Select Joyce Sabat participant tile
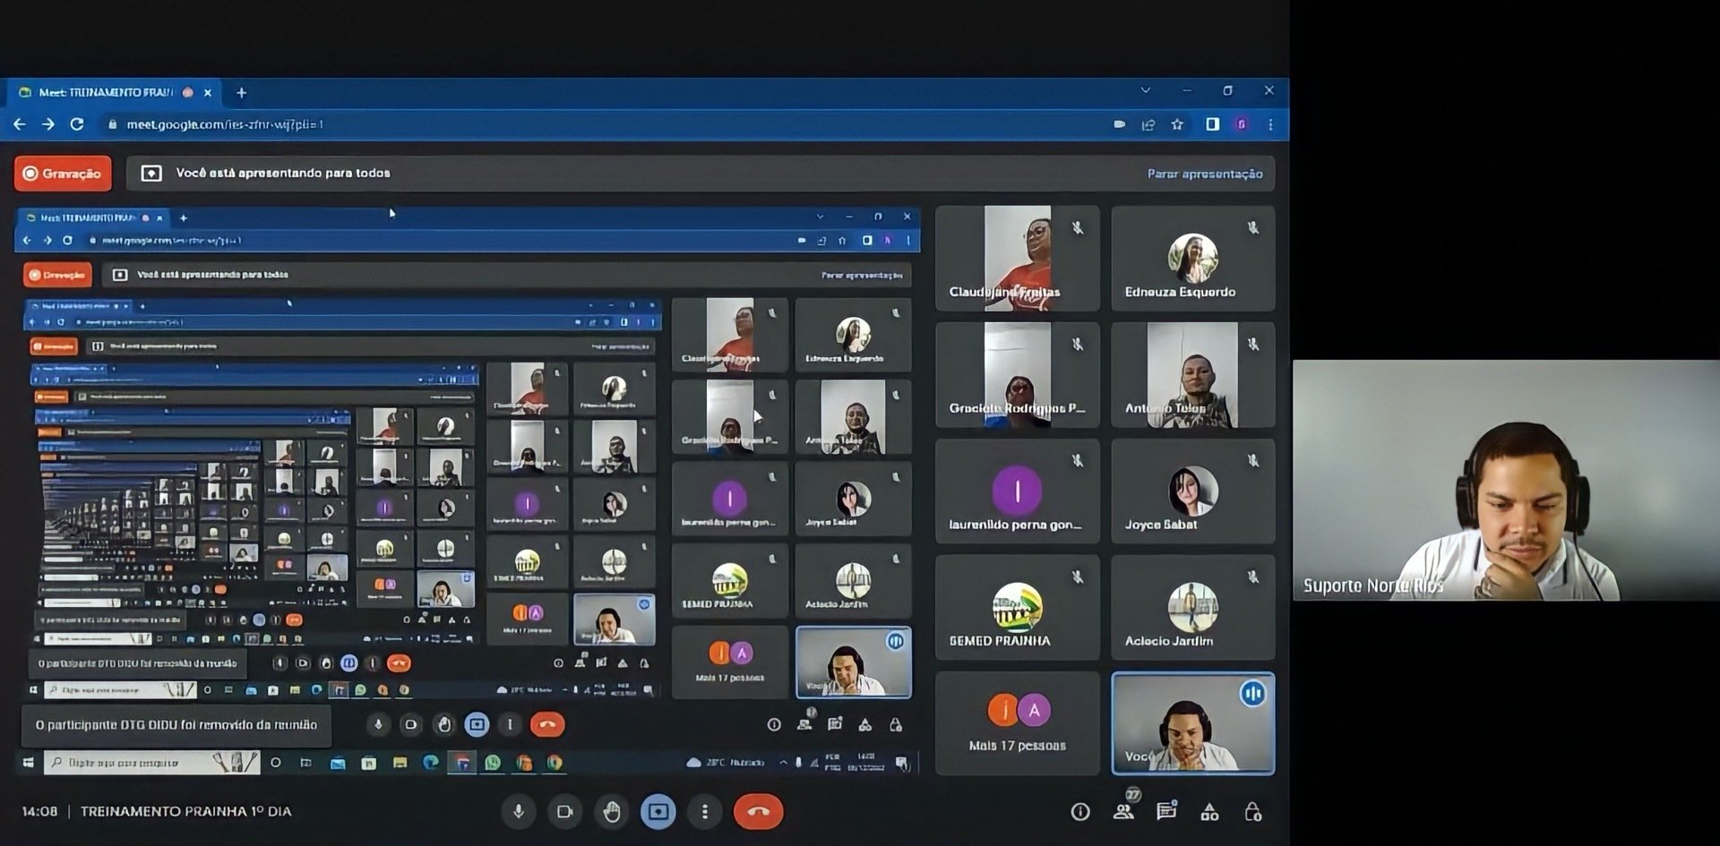 (x=1193, y=491)
